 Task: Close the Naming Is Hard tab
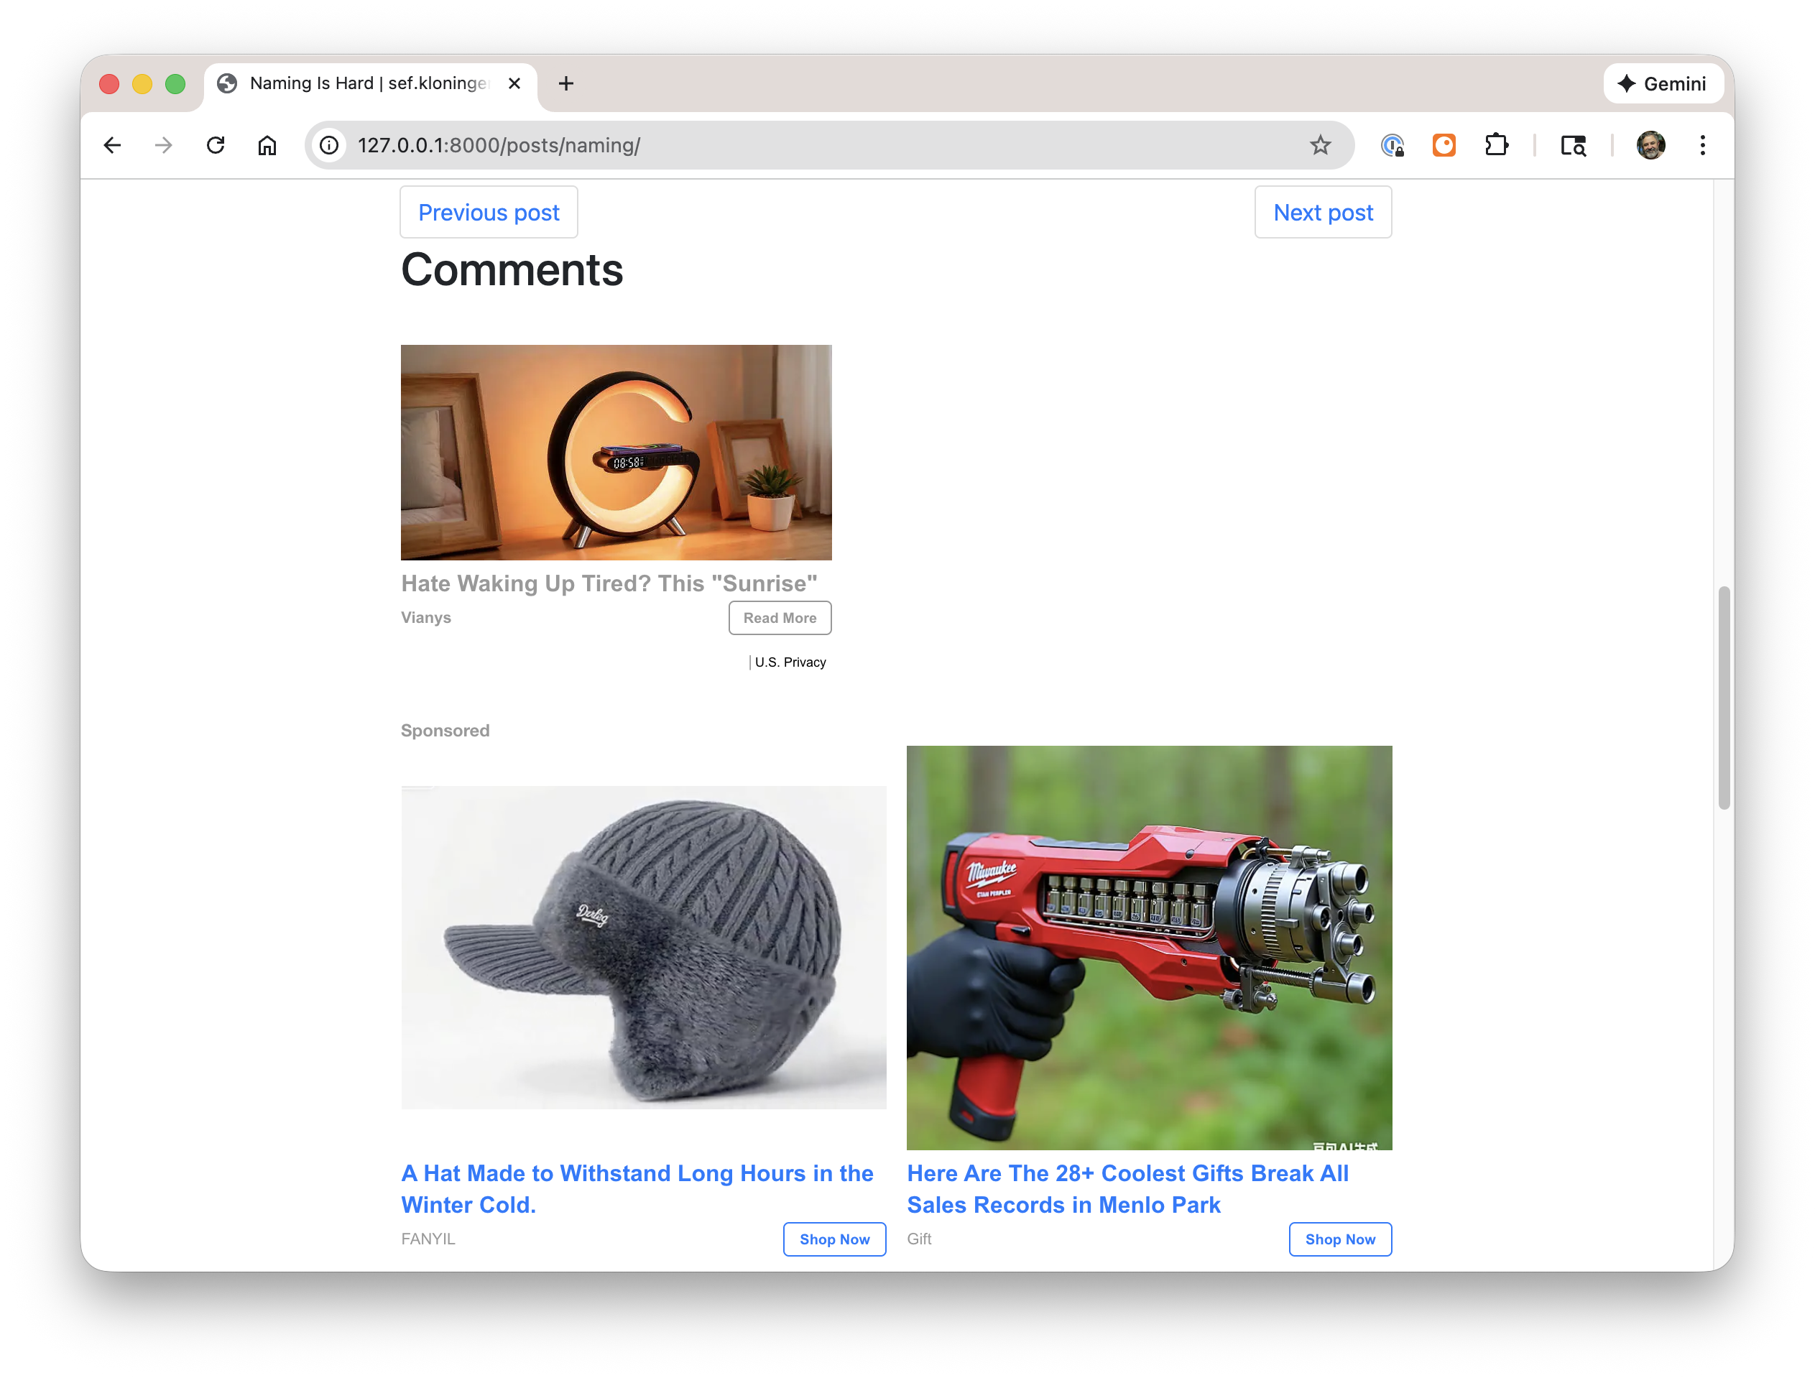(x=514, y=83)
